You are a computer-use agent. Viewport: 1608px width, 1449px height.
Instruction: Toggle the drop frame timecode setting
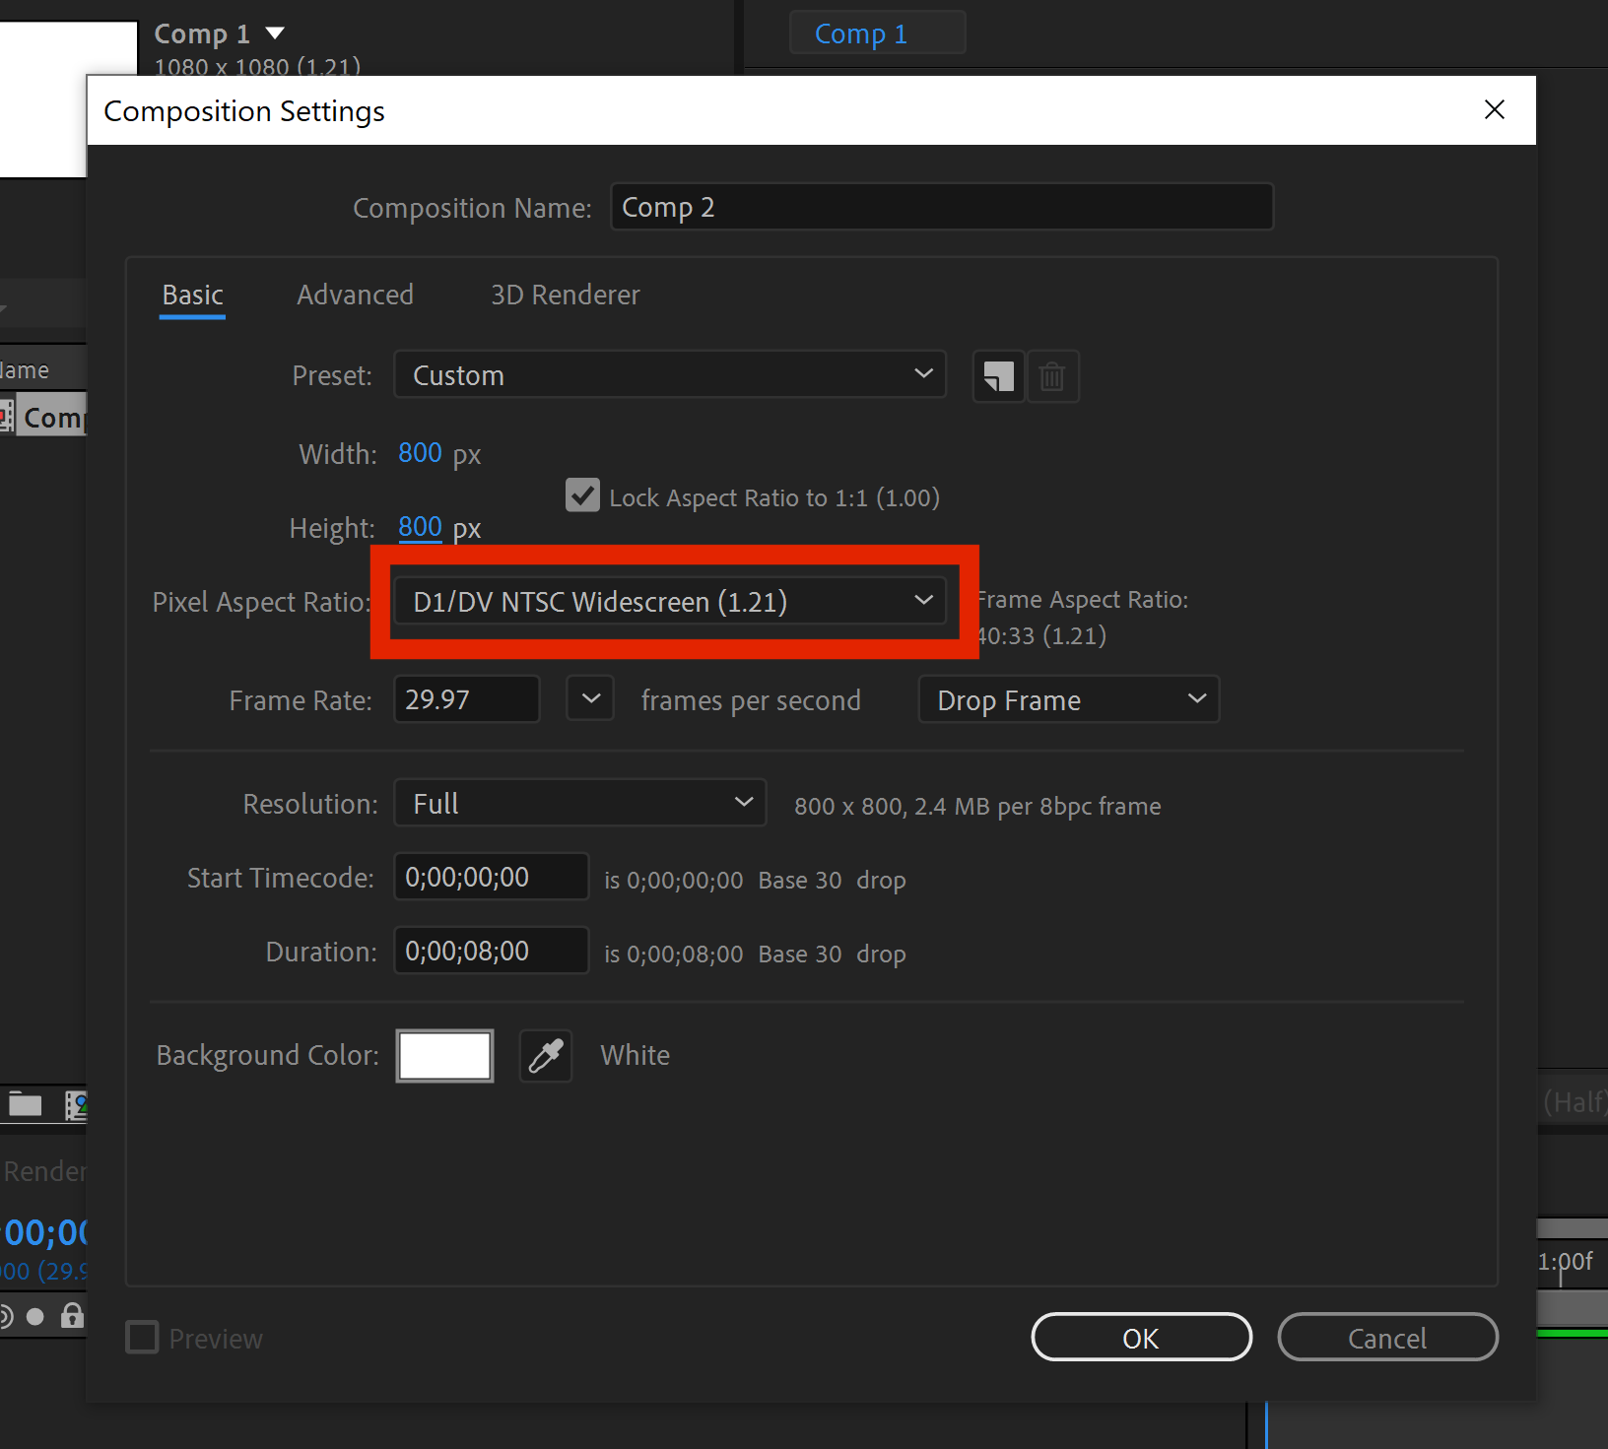[x=1068, y=699]
